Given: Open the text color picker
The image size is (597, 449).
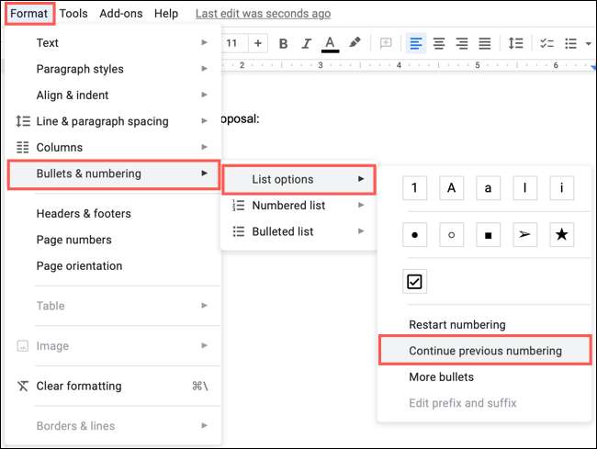Looking at the screenshot, I should click(x=331, y=43).
